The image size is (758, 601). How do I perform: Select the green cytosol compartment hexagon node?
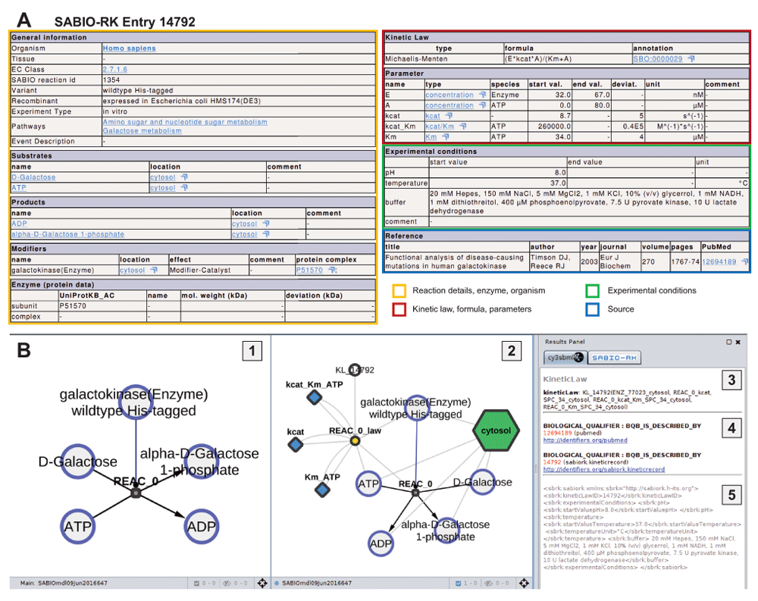(496, 430)
